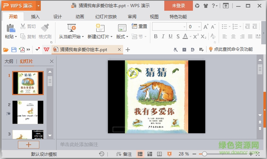Open the 特色功能 ribbon tab
Viewport: 267px width, 159px height.
(x=178, y=17)
